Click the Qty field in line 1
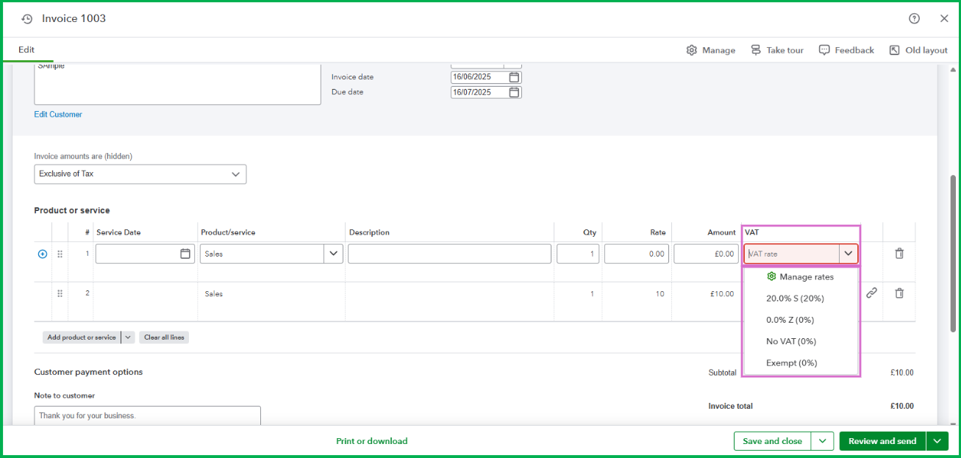The width and height of the screenshot is (961, 458). [579, 254]
